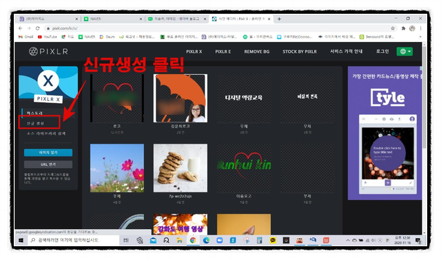Open the Windows Start menu

point(21,240)
